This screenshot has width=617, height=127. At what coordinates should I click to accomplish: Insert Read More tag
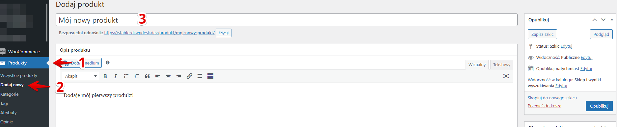pyautogui.click(x=200, y=76)
